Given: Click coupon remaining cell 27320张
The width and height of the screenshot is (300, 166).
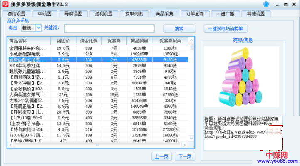Looking at the screenshot, I should 170,129.
